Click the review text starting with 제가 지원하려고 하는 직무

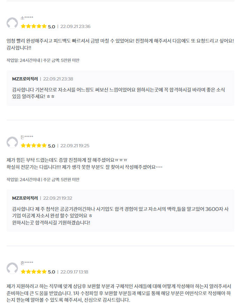pyautogui.click(x=119, y=293)
